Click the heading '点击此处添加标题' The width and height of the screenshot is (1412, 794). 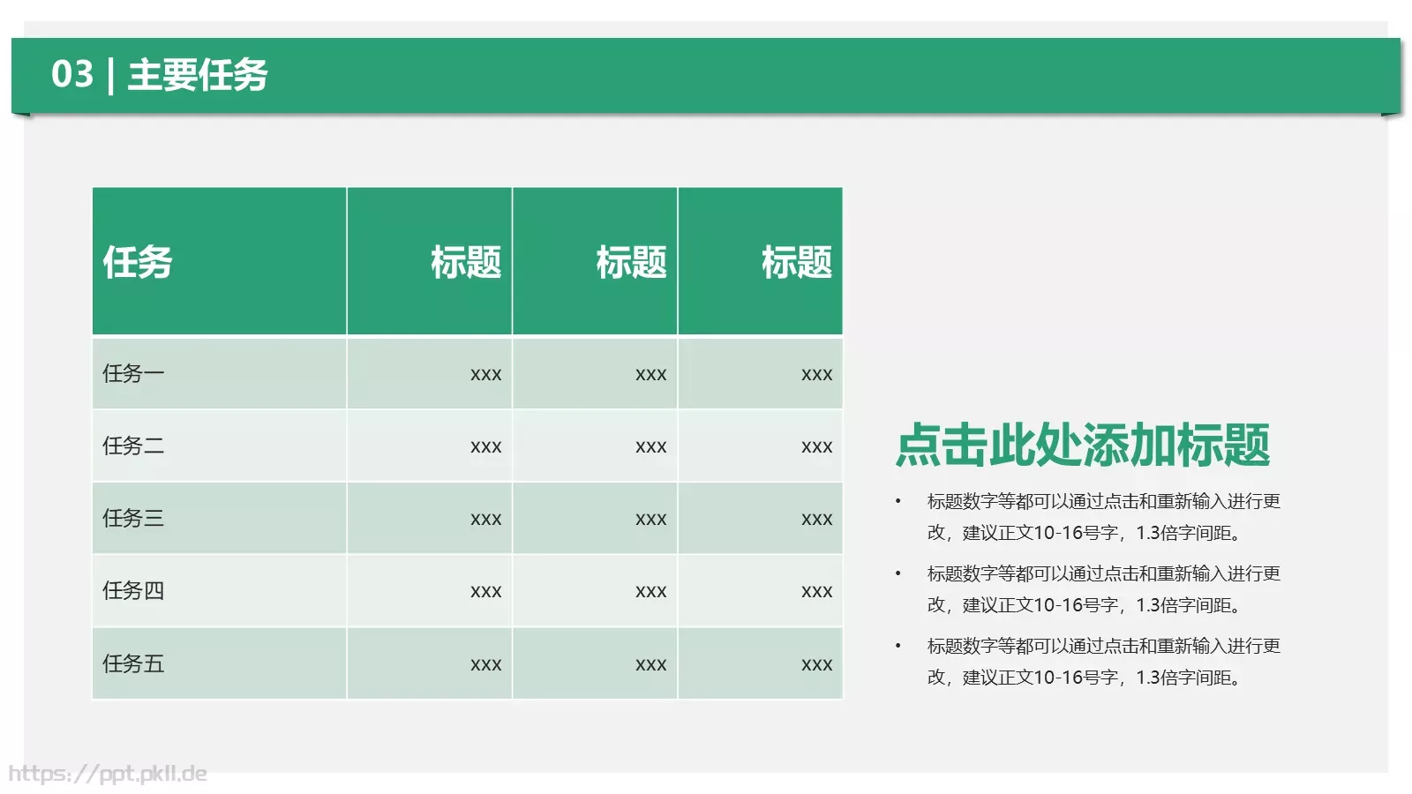tap(1083, 445)
